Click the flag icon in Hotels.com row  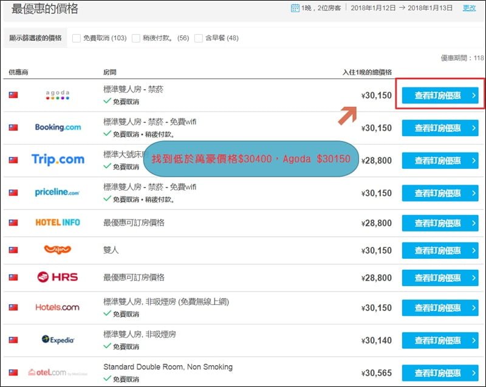pyautogui.click(x=13, y=307)
